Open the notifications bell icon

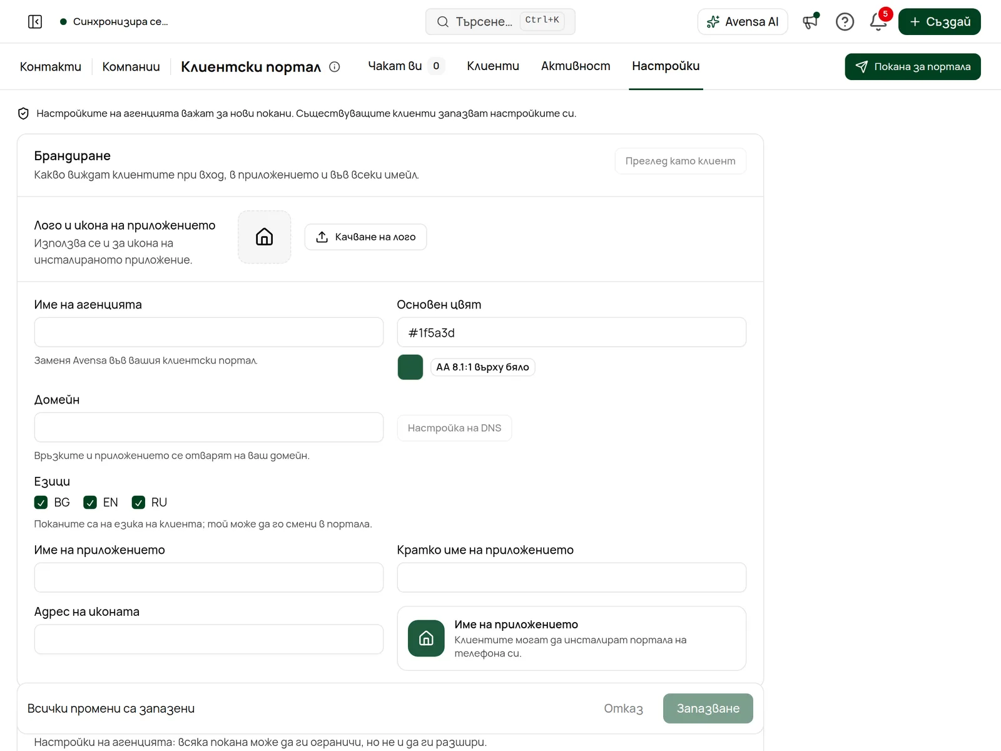(878, 22)
